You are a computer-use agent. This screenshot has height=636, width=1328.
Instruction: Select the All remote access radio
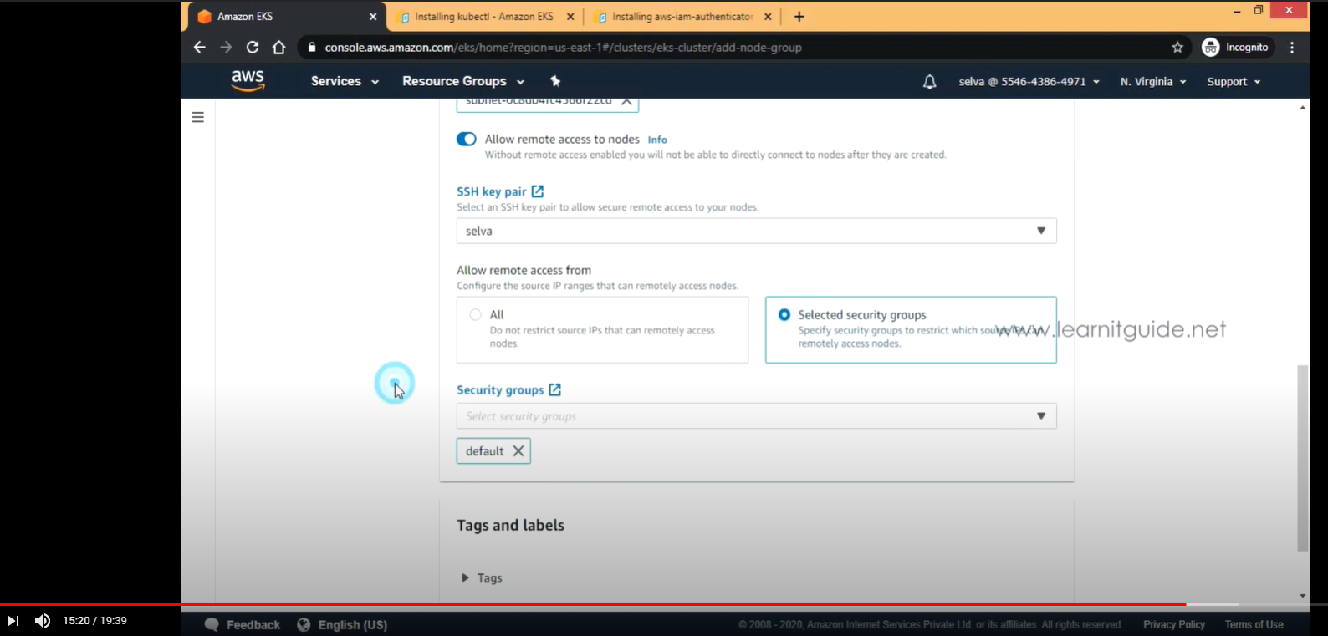476,315
